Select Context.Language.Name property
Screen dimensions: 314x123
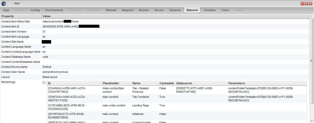point(16,47)
